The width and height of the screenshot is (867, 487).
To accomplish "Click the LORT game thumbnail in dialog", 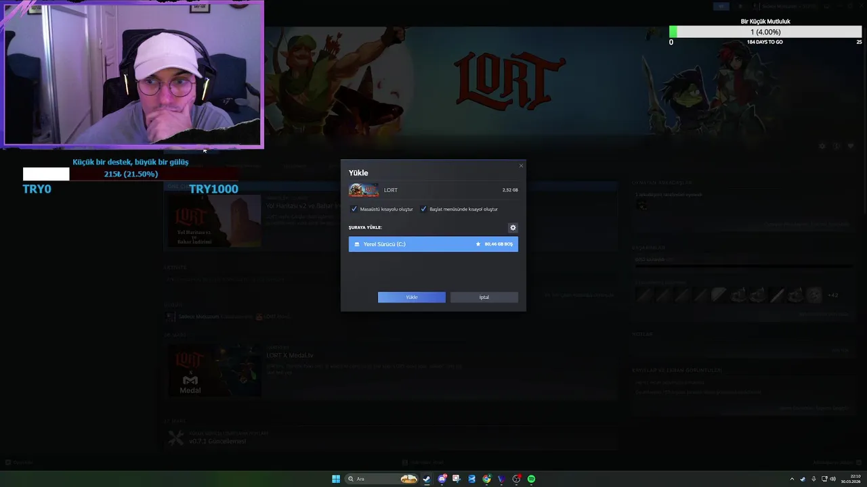I will (364, 190).
